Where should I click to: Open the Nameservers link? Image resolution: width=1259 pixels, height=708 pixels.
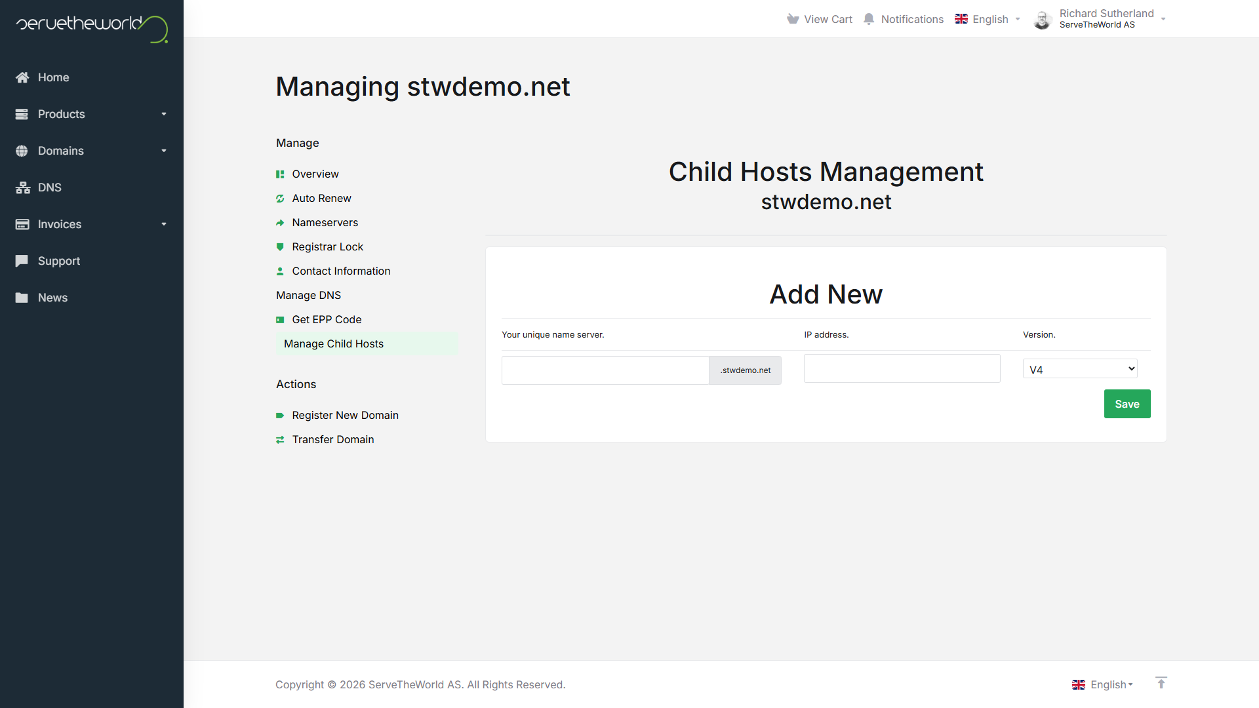[325, 223]
